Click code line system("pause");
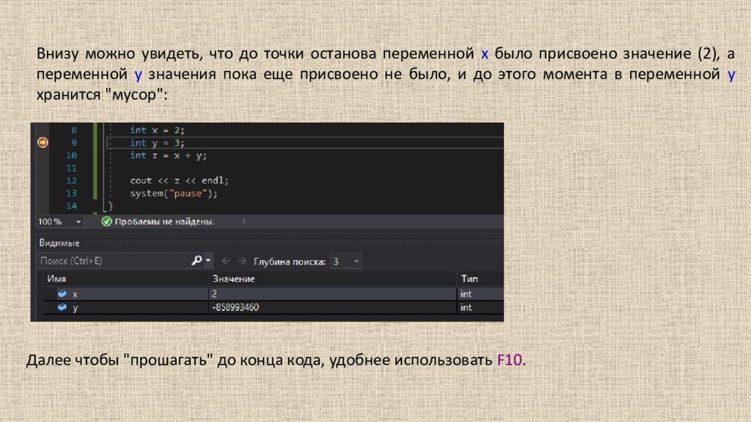This screenshot has height=422, width=751. 173,193
